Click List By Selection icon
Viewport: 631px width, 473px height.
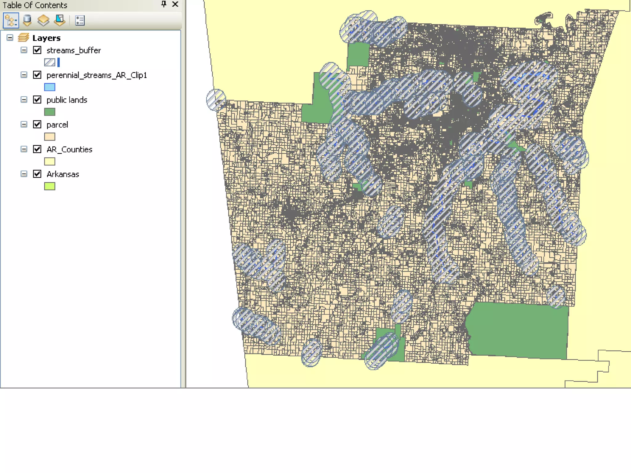(x=59, y=21)
